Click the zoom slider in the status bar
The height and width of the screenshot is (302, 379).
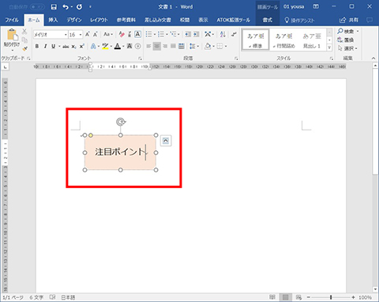[x=331, y=297]
